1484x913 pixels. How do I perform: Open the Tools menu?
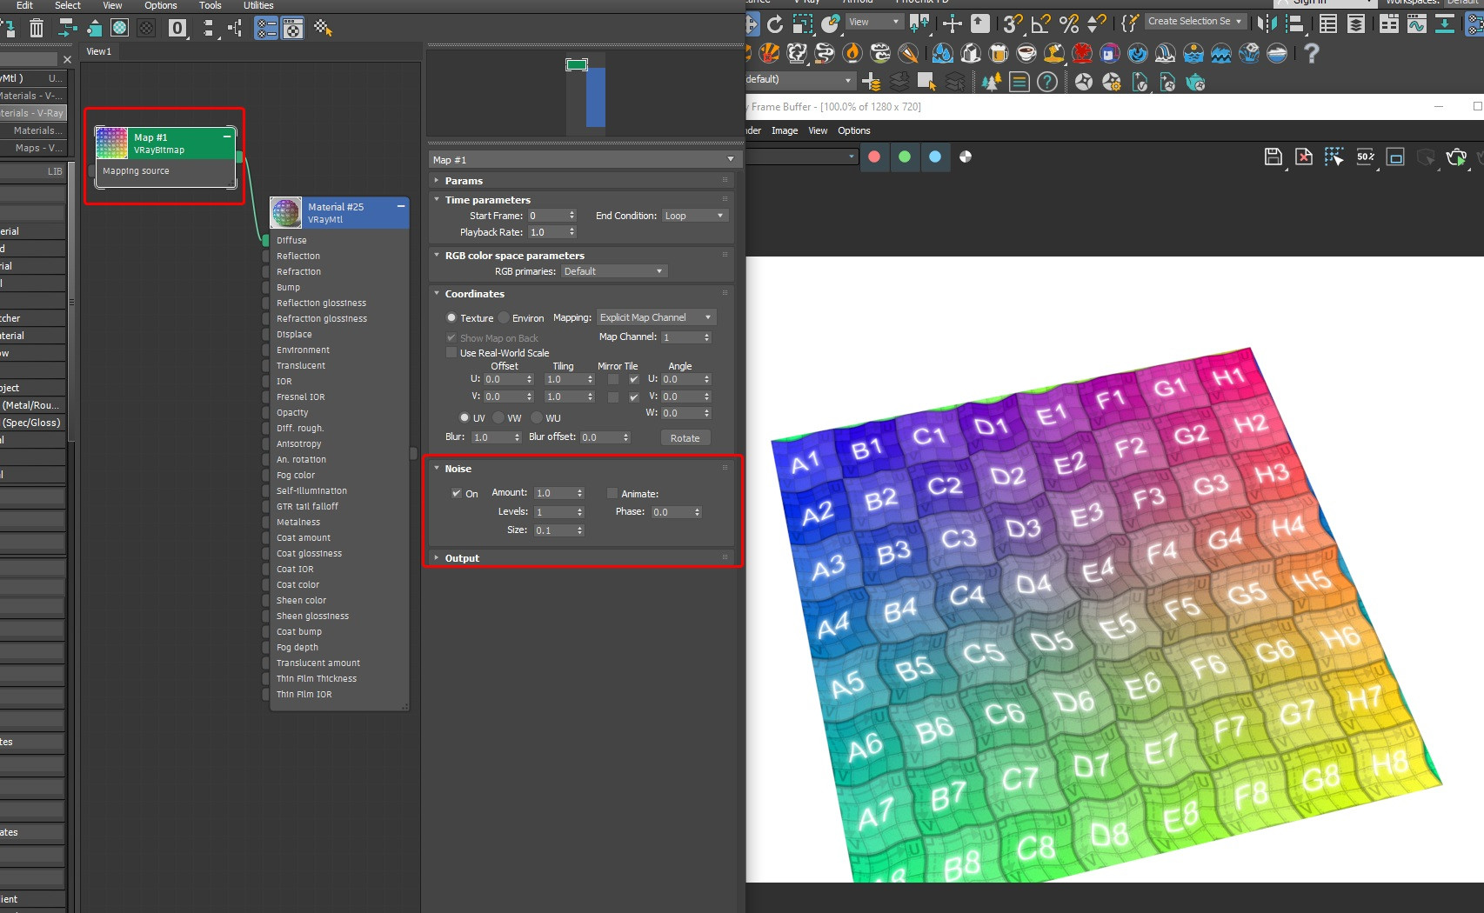tap(211, 5)
